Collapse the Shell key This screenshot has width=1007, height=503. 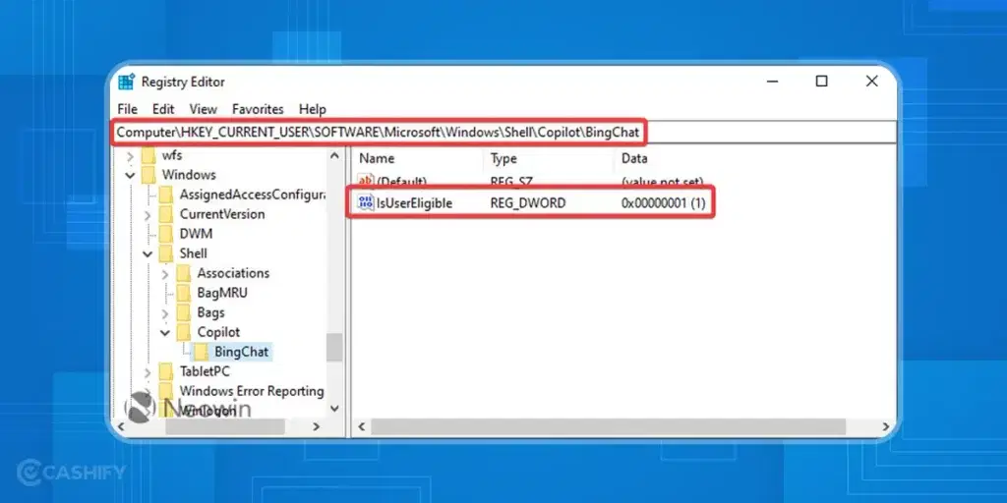tap(148, 254)
